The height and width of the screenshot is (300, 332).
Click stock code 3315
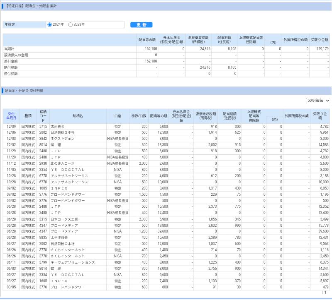click(43, 219)
